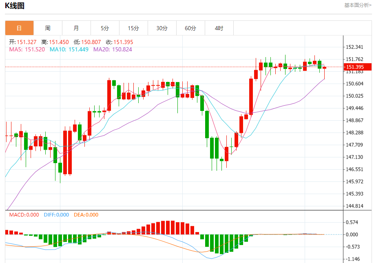374x263 pixels.
Task: Click the 0.000 MACD axis label
Action: pyautogui.click(x=352, y=234)
